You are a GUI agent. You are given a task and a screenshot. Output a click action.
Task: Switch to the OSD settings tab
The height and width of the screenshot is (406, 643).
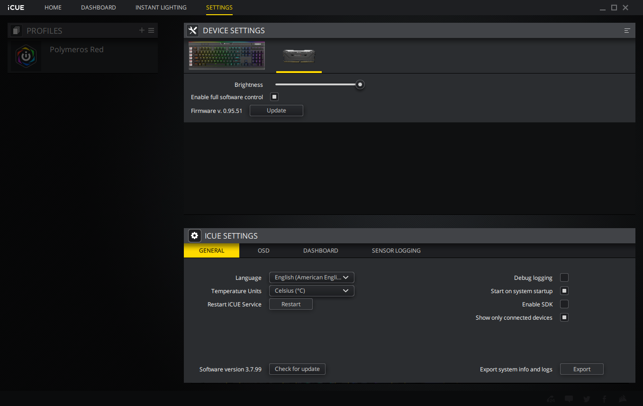pyautogui.click(x=263, y=250)
